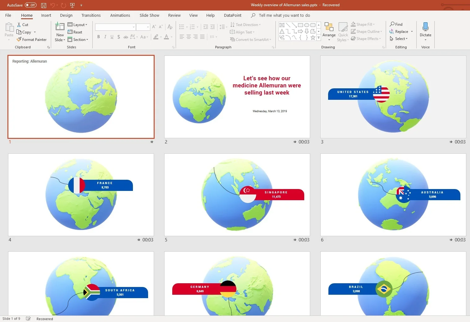Click the Format Painter brush
470x322 pixels.
(19, 39)
